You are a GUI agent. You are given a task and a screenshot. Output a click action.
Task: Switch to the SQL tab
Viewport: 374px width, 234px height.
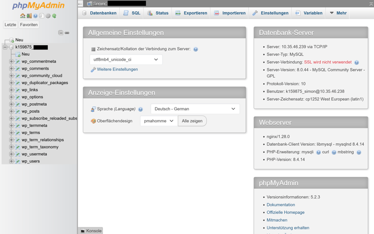pos(132,13)
